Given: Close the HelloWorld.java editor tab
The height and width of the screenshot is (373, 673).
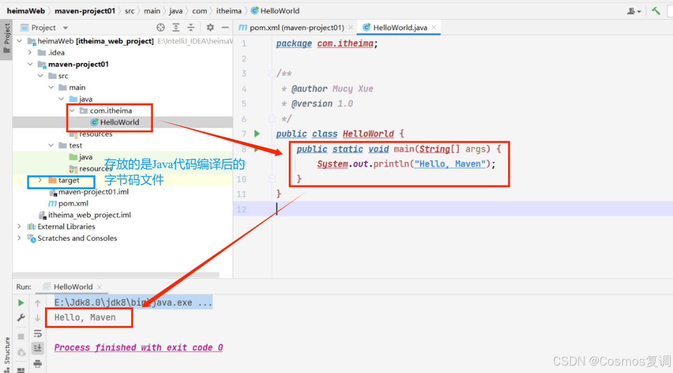Looking at the screenshot, I should (x=433, y=28).
